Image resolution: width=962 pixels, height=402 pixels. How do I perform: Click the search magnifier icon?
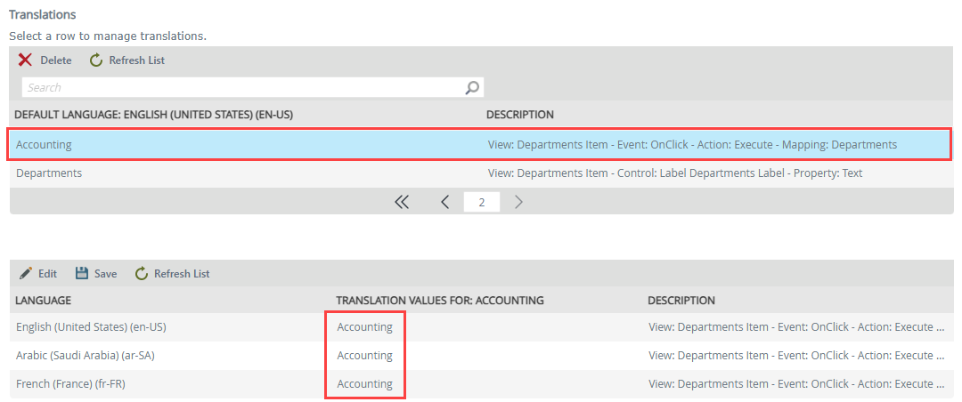pyautogui.click(x=472, y=87)
